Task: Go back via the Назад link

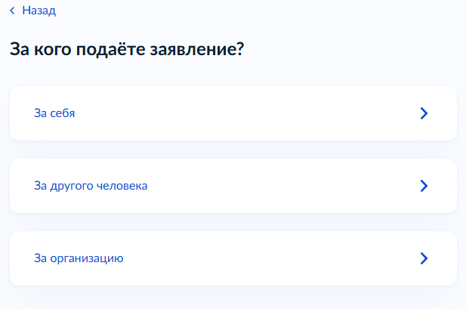Action: click(39, 11)
